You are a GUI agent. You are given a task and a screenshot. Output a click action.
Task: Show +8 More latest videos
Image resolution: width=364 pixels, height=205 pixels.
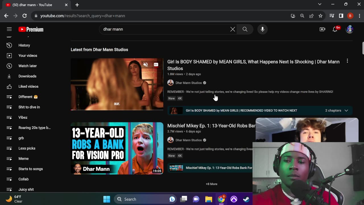(x=212, y=184)
